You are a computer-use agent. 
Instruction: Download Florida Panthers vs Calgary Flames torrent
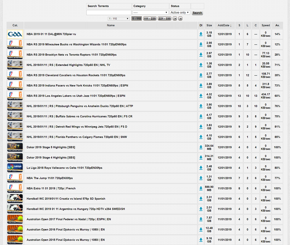[x=201, y=137]
